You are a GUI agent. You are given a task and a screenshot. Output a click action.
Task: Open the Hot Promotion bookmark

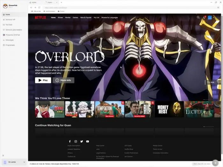point(49,11)
